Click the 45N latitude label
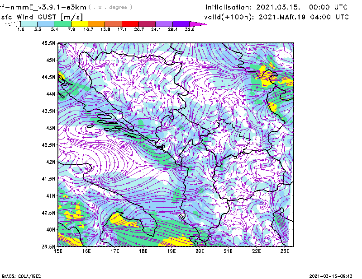 pos(51,60)
